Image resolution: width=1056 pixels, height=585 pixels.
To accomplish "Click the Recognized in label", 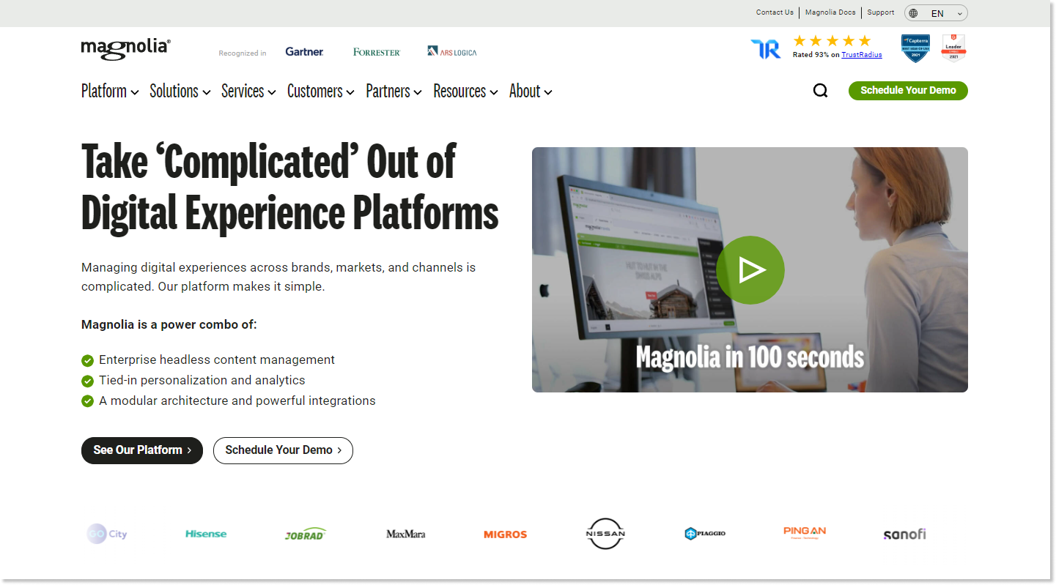I will tap(243, 53).
